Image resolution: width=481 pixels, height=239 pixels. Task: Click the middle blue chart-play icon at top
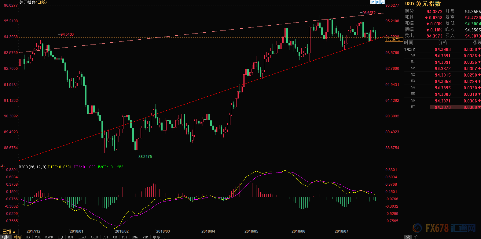(377, 2)
